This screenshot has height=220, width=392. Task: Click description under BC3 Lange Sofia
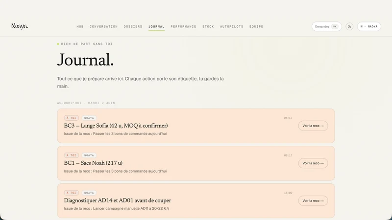tap(115, 133)
